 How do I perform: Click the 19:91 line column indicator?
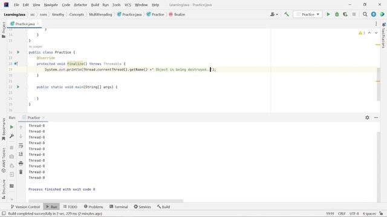click(330, 213)
